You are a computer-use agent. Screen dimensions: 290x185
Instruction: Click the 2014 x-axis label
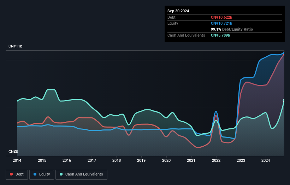(17, 160)
